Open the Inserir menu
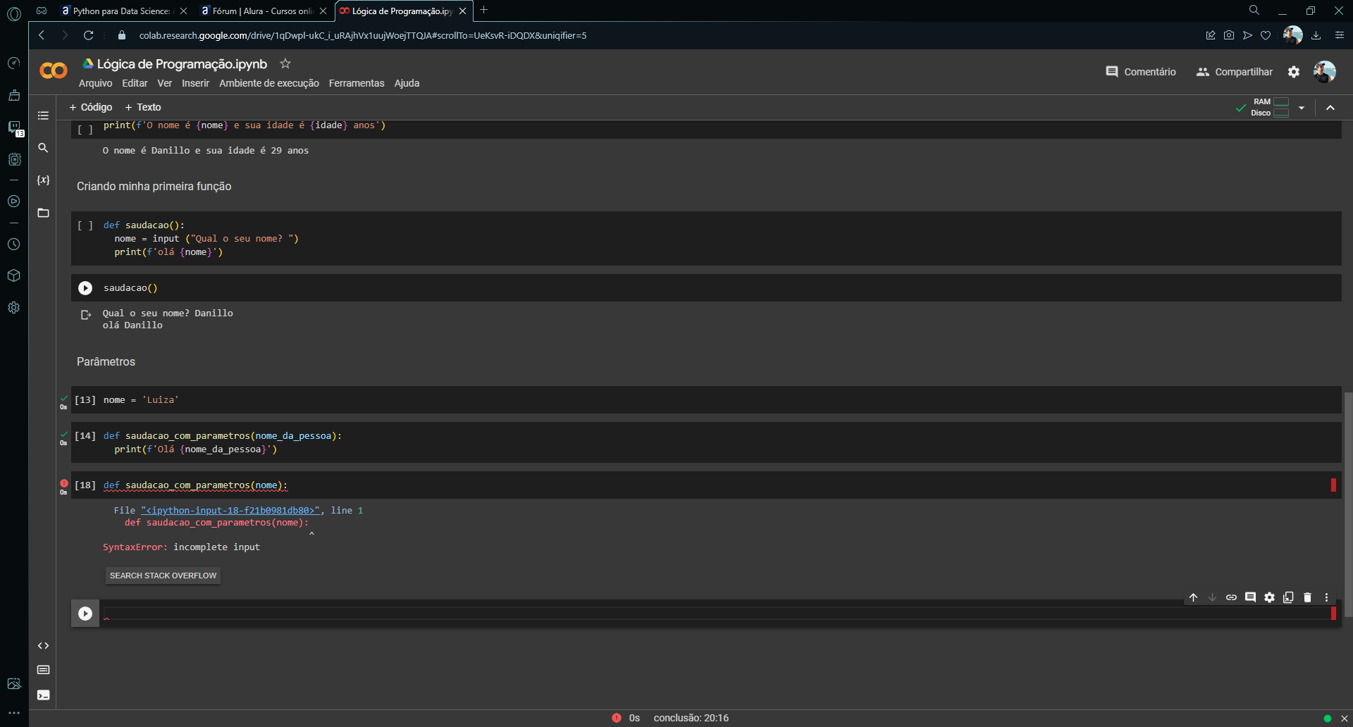This screenshot has width=1353, height=727. 195,83
